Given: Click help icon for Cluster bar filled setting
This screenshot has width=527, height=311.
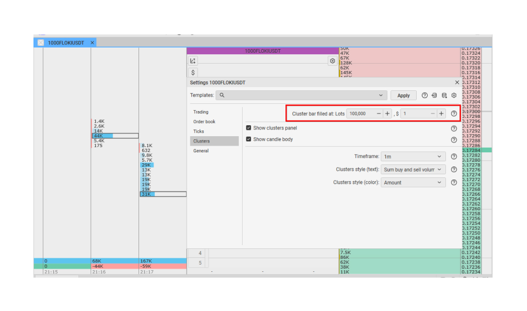Looking at the screenshot, I should pos(454,114).
